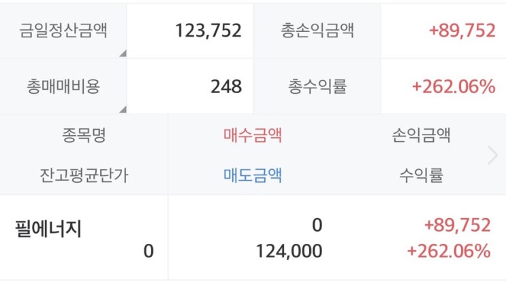Open the 필에너지 stock row

[253, 238]
